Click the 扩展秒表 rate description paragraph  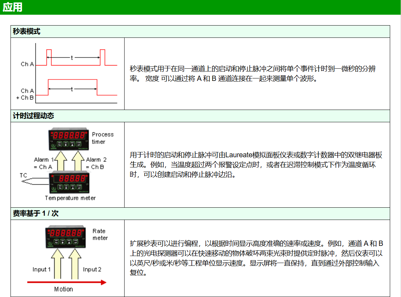click(256, 258)
